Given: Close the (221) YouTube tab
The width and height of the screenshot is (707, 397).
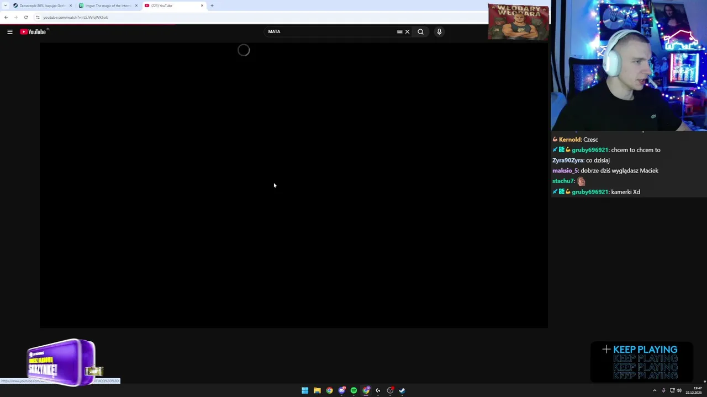Looking at the screenshot, I should (202, 6).
